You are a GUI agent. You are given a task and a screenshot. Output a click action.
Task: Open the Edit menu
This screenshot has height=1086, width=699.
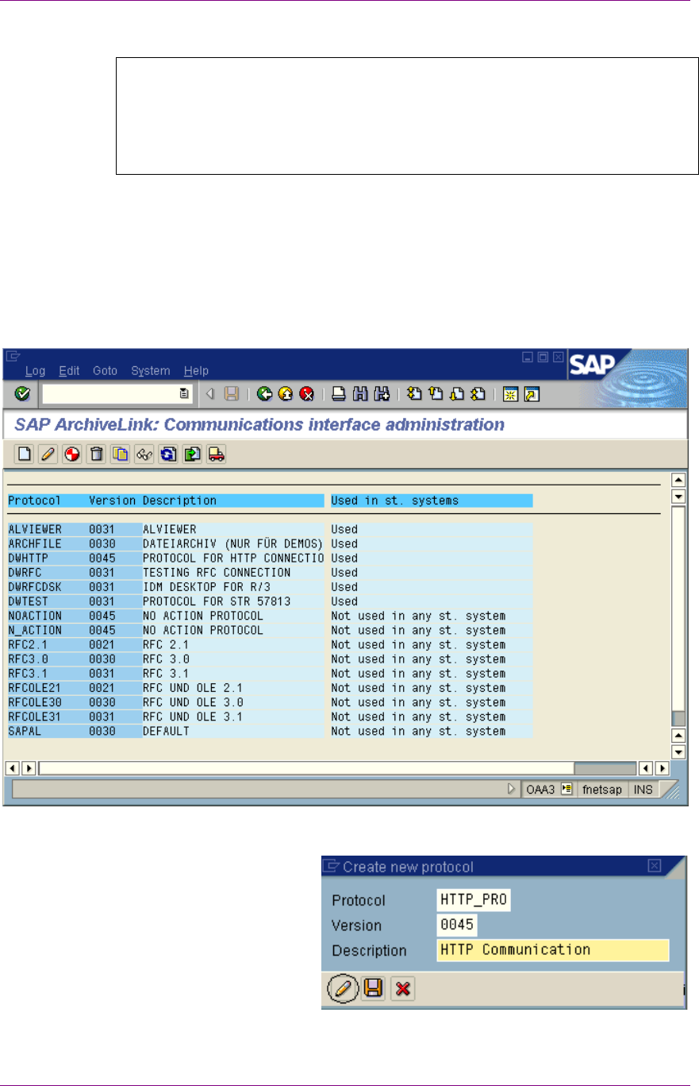[x=69, y=370]
